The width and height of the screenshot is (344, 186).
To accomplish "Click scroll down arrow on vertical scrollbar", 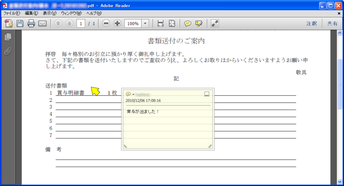I will 340,182.
